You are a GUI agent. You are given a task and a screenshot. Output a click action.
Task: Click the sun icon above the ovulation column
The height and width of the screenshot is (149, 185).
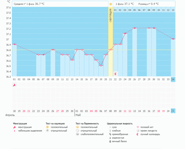pos(111,4)
